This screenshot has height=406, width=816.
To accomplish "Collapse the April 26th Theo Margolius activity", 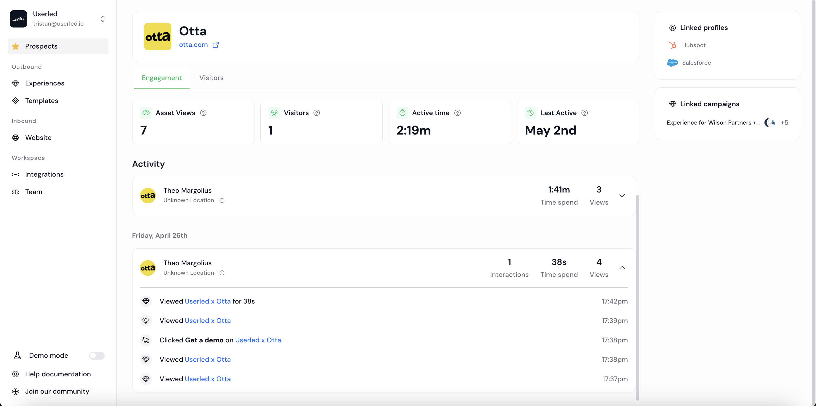I will click(622, 268).
